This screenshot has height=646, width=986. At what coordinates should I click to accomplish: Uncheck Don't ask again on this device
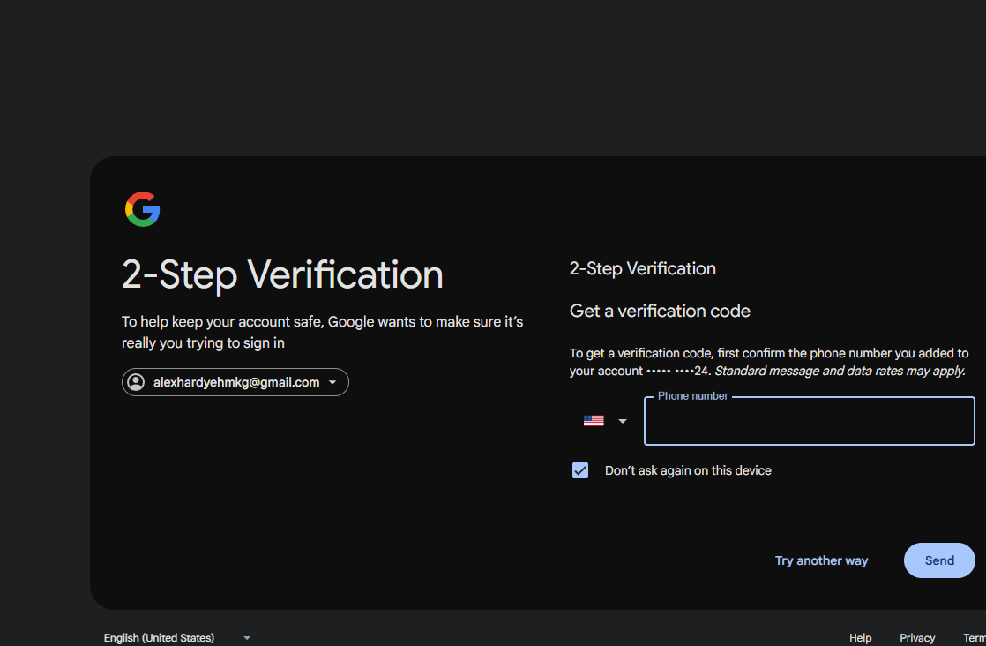[x=579, y=470]
